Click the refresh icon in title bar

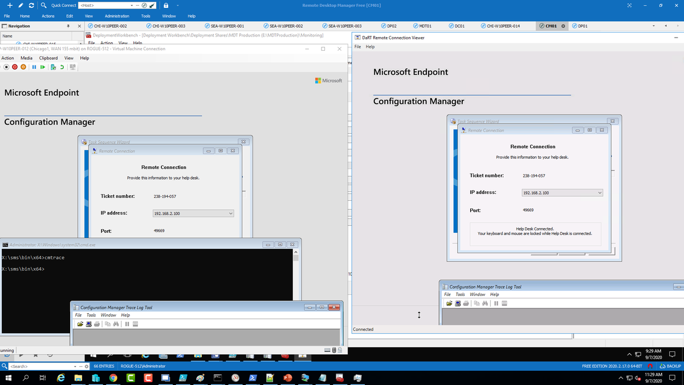click(x=31, y=5)
